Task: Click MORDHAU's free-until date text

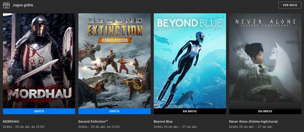Action: coord(24,127)
